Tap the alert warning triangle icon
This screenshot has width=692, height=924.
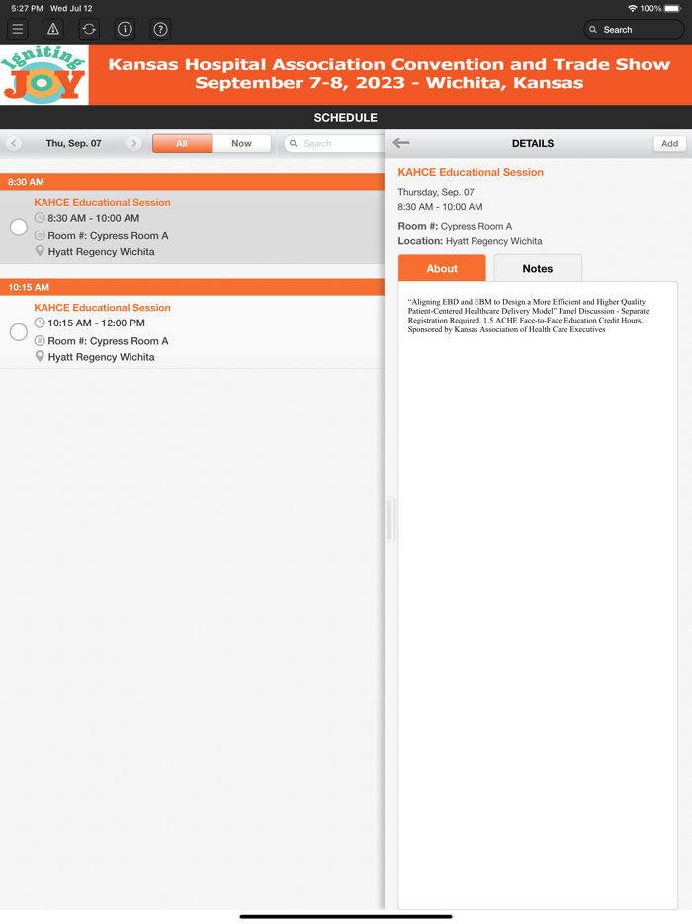pos(53,29)
